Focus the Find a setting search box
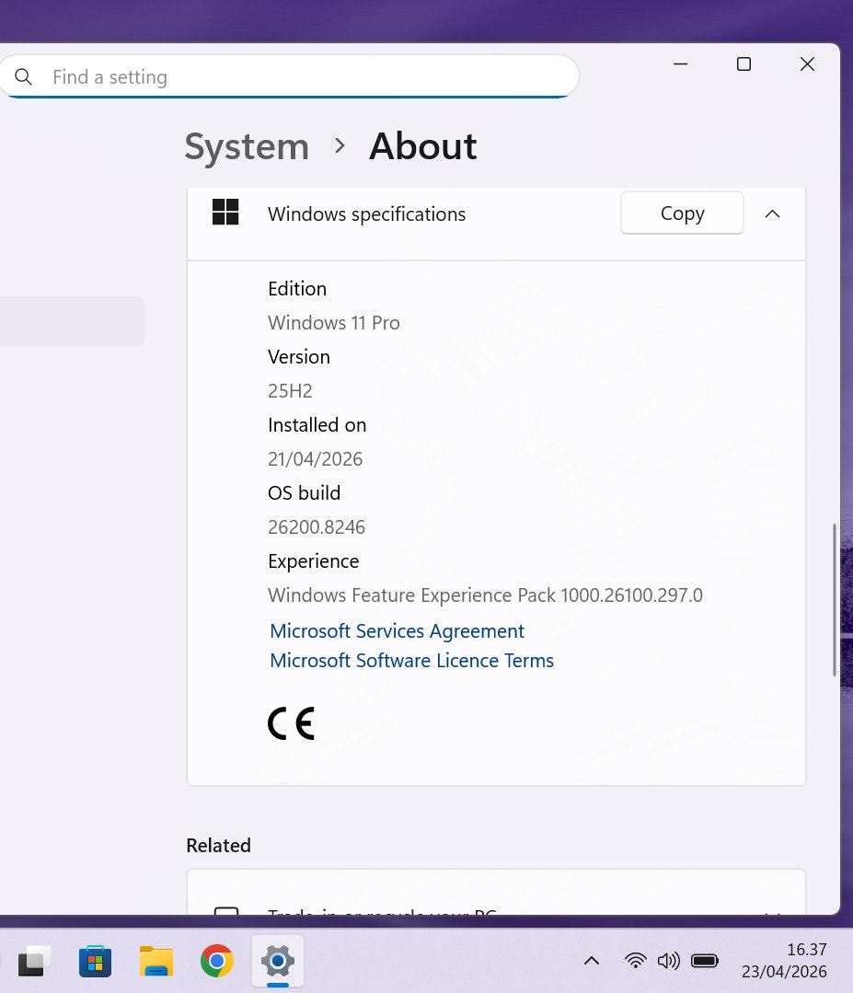Screen dimensions: 853x993 (289, 76)
